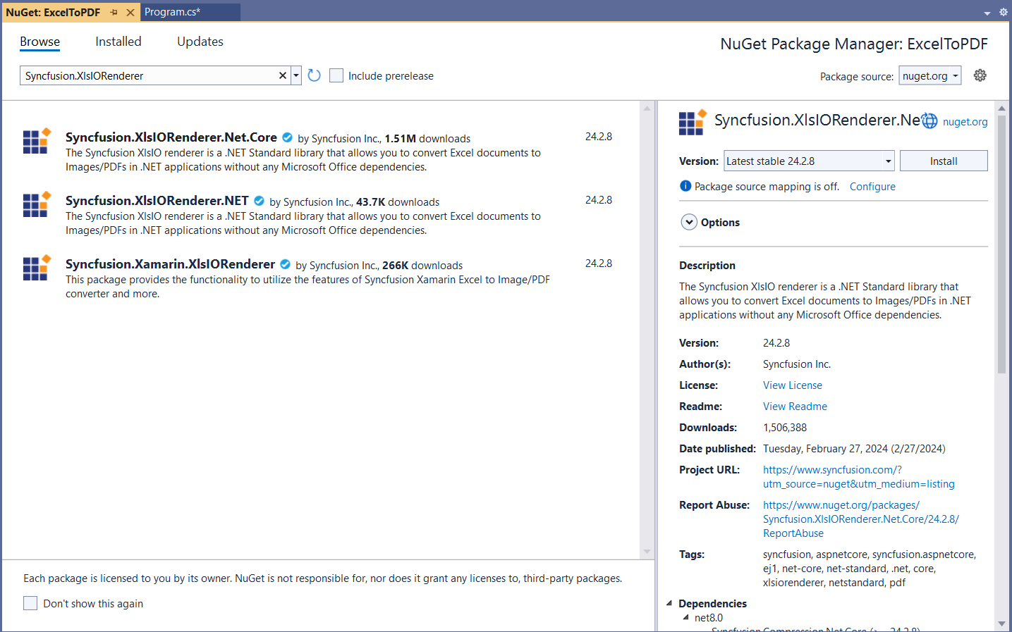Image resolution: width=1012 pixels, height=632 pixels.
Task: Click the Install button
Action: point(943,161)
